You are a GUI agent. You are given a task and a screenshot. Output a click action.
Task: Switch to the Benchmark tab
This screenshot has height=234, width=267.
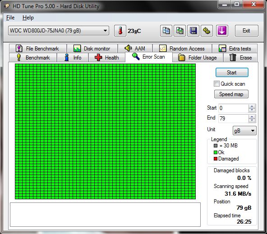[x=33, y=58]
